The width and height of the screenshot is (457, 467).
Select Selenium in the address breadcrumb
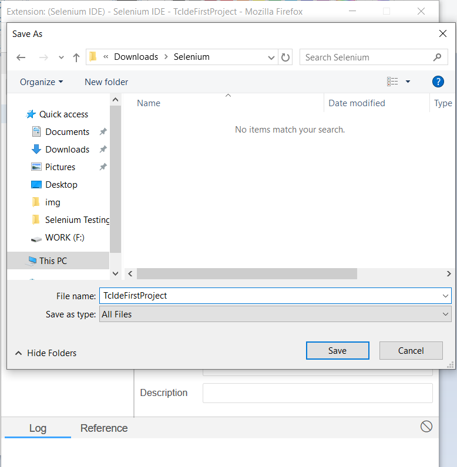191,57
